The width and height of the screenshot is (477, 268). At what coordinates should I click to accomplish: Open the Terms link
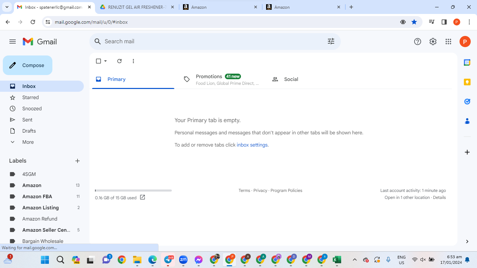pyautogui.click(x=244, y=191)
